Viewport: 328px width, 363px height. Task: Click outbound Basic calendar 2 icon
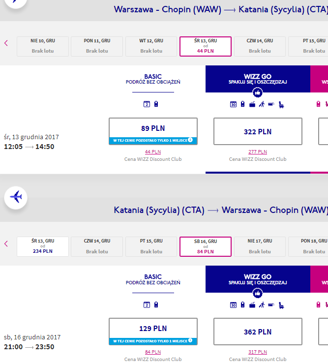pyautogui.click(x=147, y=104)
